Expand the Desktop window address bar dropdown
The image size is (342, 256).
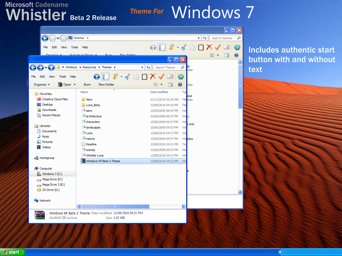(x=199, y=38)
